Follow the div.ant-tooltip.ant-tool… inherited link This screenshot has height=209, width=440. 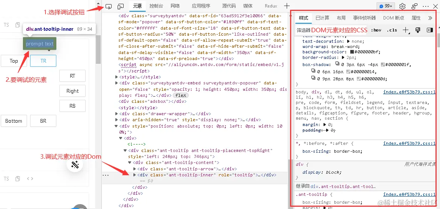point(343,186)
